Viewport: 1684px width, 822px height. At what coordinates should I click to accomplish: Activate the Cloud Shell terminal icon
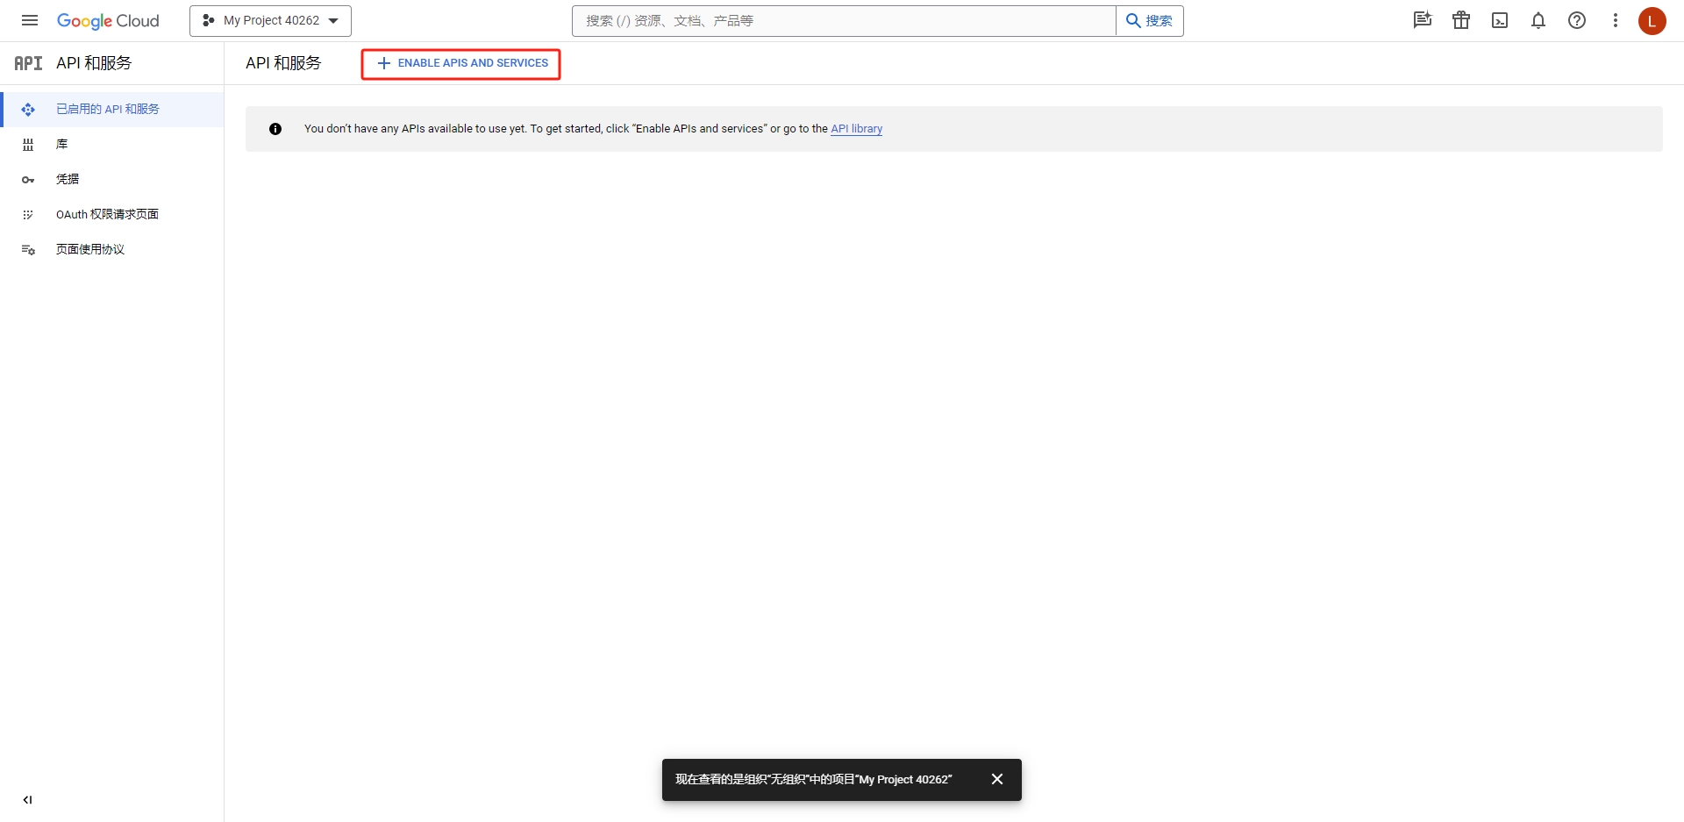click(x=1500, y=20)
